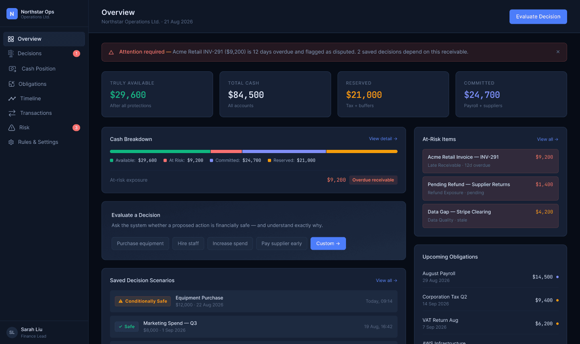Viewport: 580px width, 344px height.
Task: Open Cash Breakdown View detail link
Action: [x=383, y=139]
